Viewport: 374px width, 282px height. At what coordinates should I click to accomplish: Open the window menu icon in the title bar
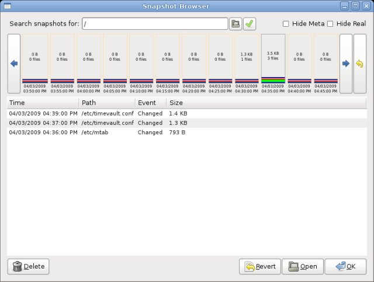point(8,6)
